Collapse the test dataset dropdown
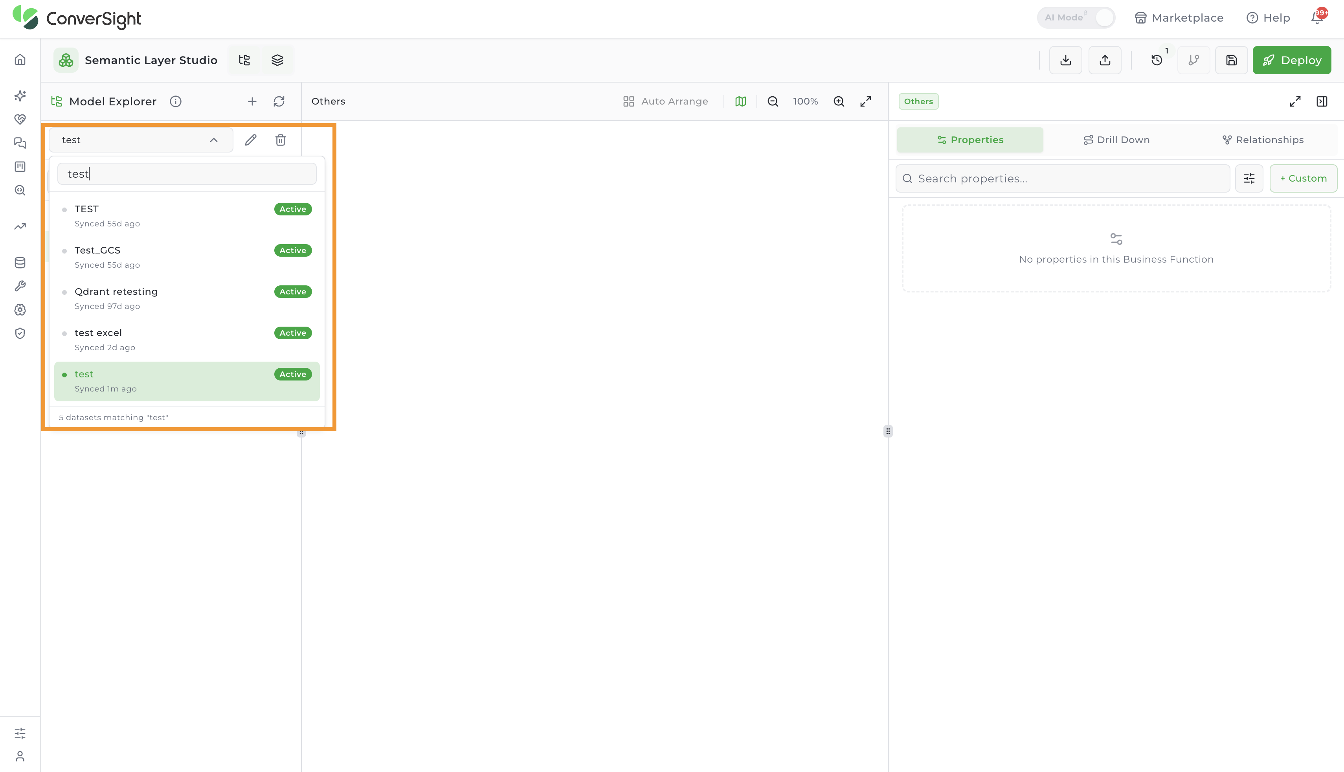Screen dimensions: 1344x772 point(141,140)
